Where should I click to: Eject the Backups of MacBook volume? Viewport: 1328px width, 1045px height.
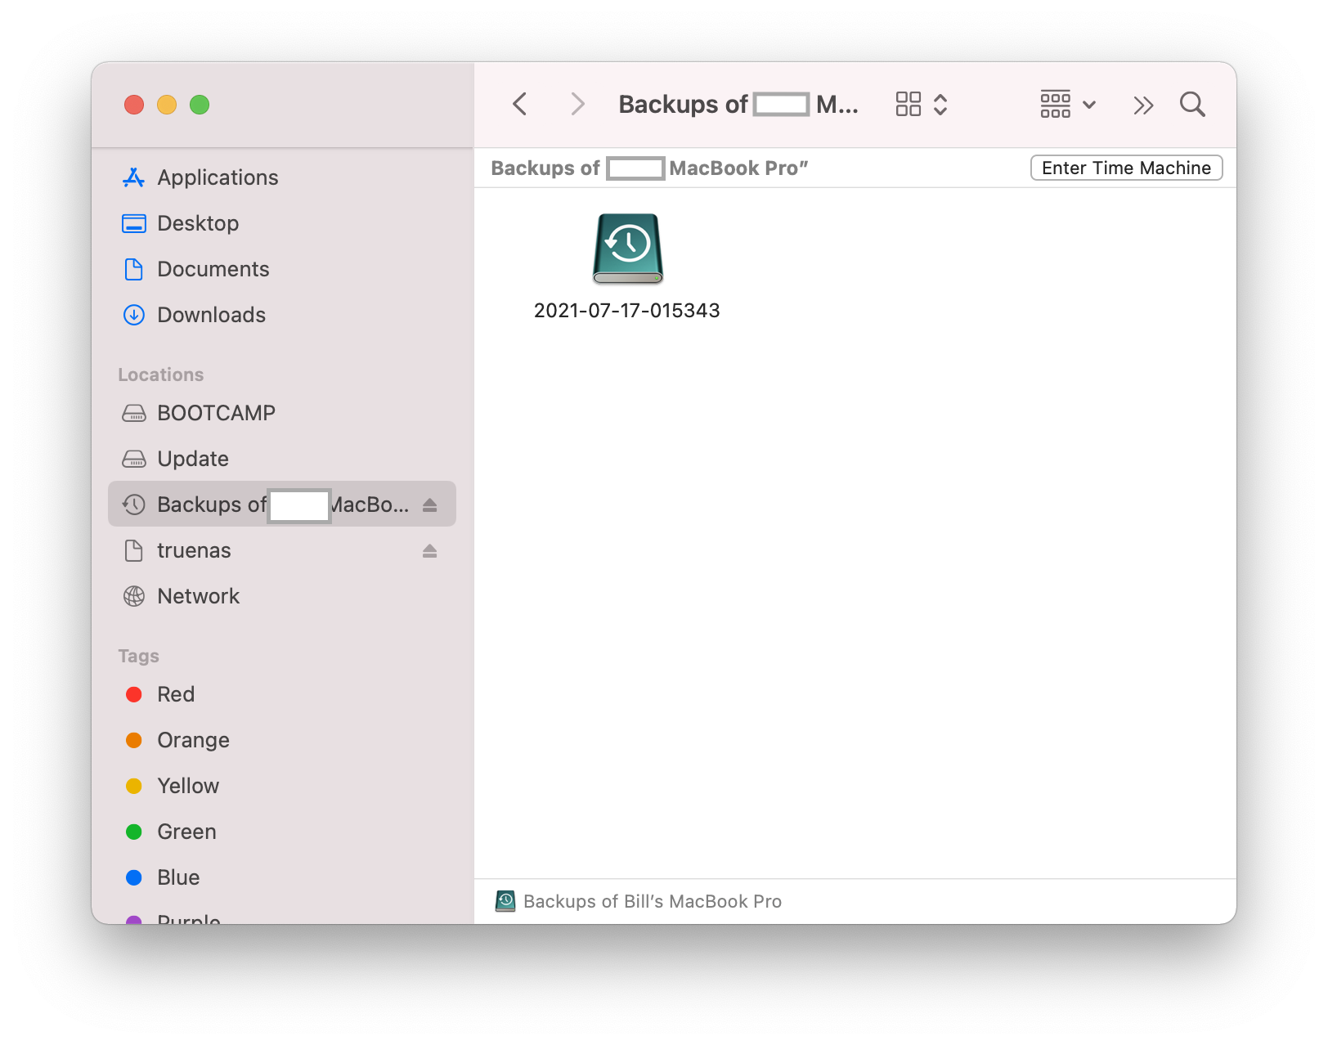(430, 505)
